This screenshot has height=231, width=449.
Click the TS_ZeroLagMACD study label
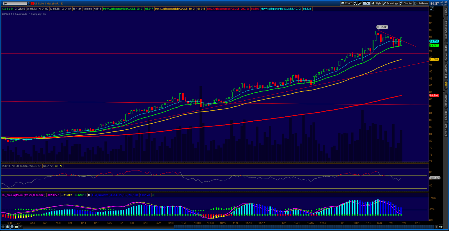click(24, 195)
